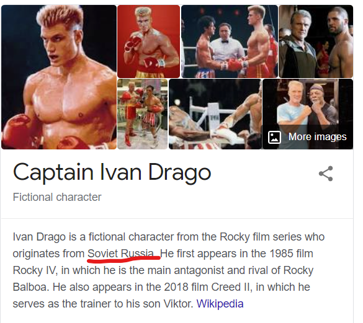Click the share icon beside the title
This screenshot has height=323, width=363.
coord(326,174)
